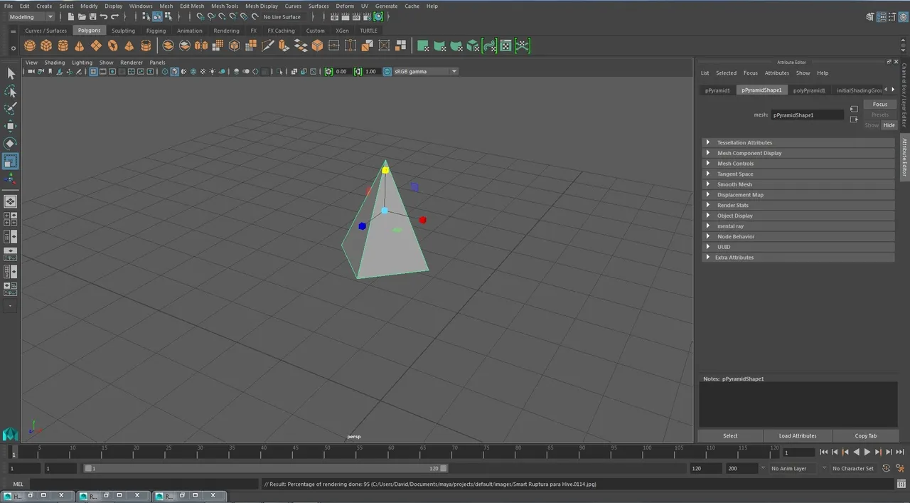
Task: Create a polygon pipe from shelf
Action: coord(146,46)
